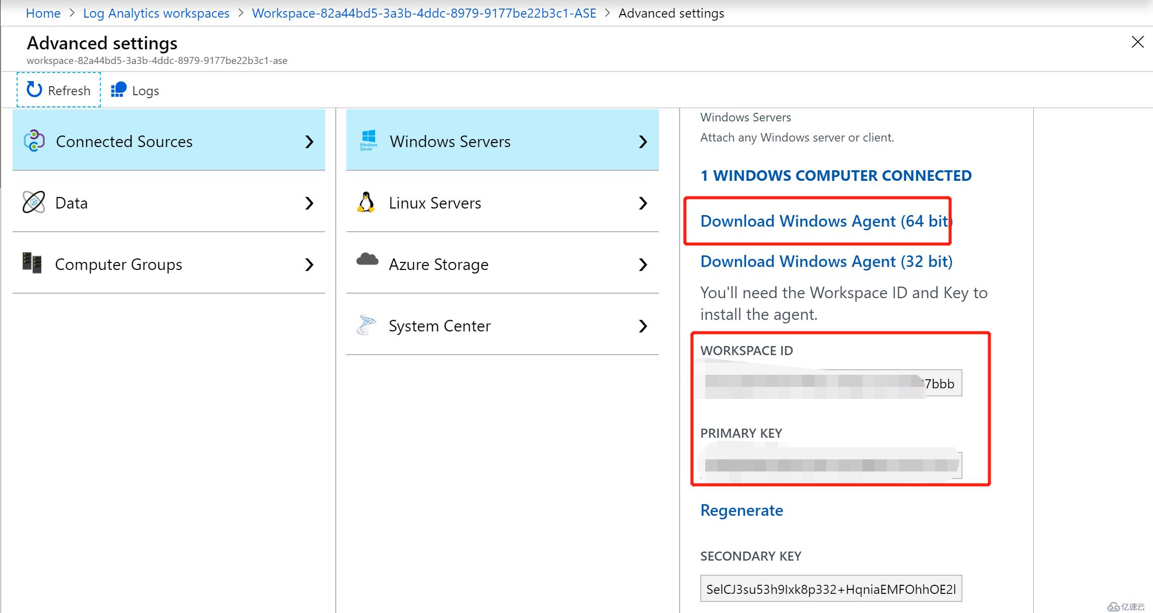Select the Connected Sources menu item

[x=169, y=140]
